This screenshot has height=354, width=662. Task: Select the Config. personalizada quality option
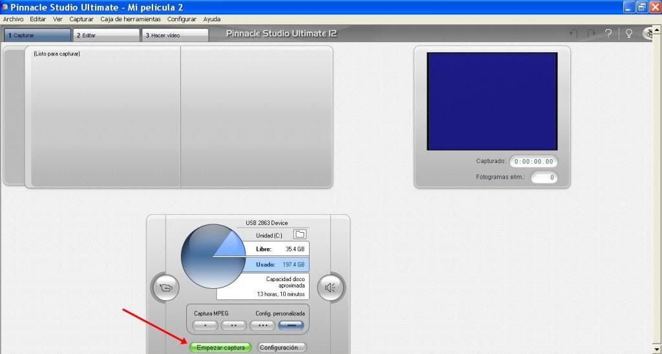[291, 326]
